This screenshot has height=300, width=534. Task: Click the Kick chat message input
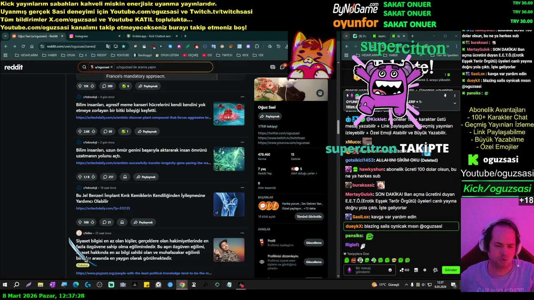click(x=370, y=270)
